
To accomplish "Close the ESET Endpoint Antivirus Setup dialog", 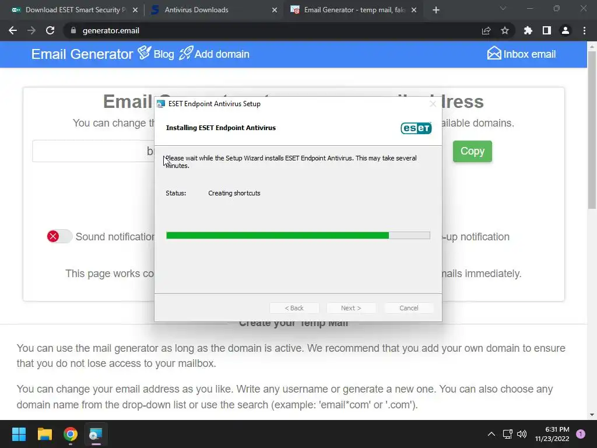I will pos(433,104).
